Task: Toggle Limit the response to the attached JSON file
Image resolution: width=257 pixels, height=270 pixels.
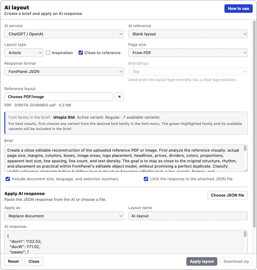Action: point(146,179)
